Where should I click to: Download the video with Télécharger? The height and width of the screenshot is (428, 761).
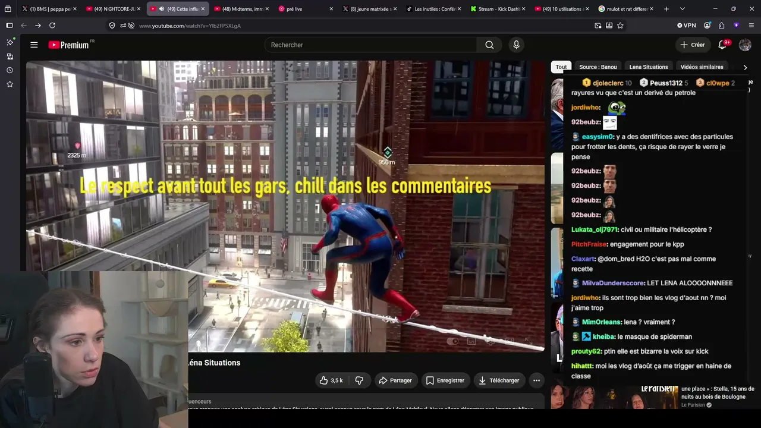(499, 380)
